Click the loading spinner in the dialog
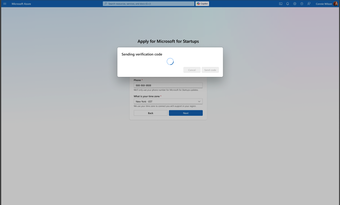 point(170,61)
